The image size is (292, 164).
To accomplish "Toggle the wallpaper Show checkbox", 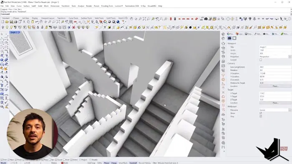I will pos(261,113).
